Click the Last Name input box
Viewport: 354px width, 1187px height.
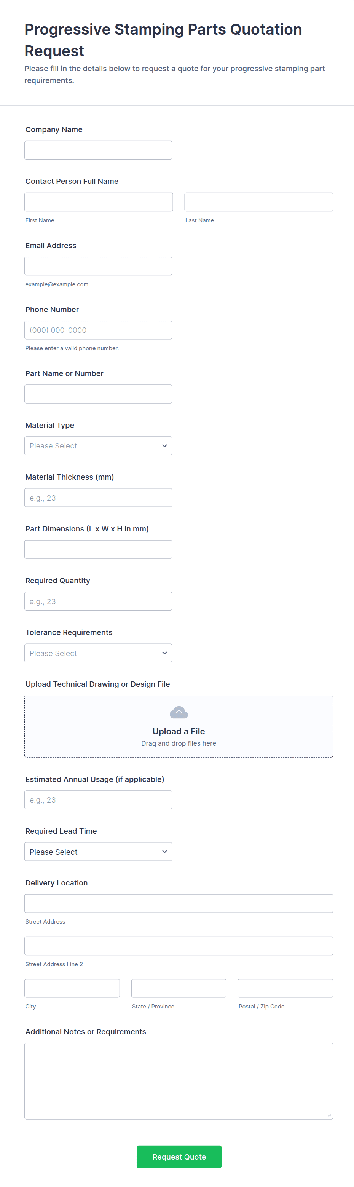pyautogui.click(x=258, y=202)
